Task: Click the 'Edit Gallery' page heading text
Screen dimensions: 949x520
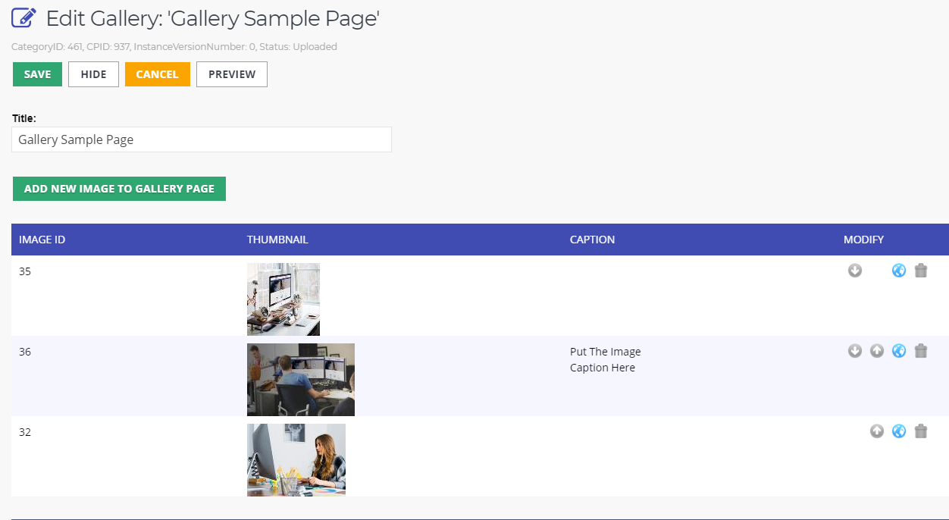Action: pyautogui.click(x=212, y=17)
